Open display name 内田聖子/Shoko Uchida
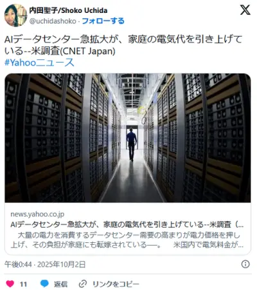Viewport: 257px width, 290px height. click(x=68, y=10)
